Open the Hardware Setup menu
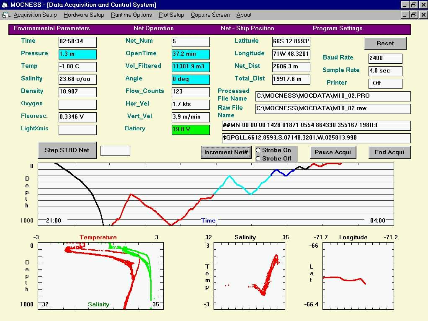428x321 pixels. 84,15
